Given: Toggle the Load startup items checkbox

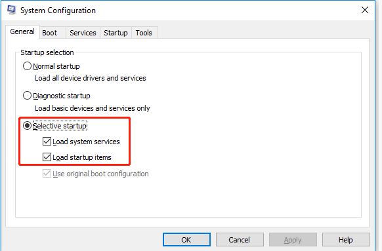Looking at the screenshot, I should pos(47,157).
